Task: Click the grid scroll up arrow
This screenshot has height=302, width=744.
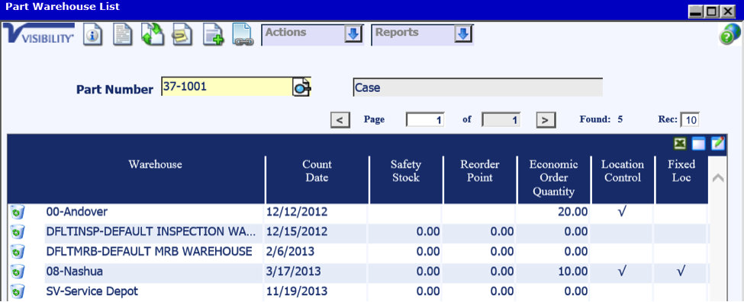Action: (x=718, y=178)
